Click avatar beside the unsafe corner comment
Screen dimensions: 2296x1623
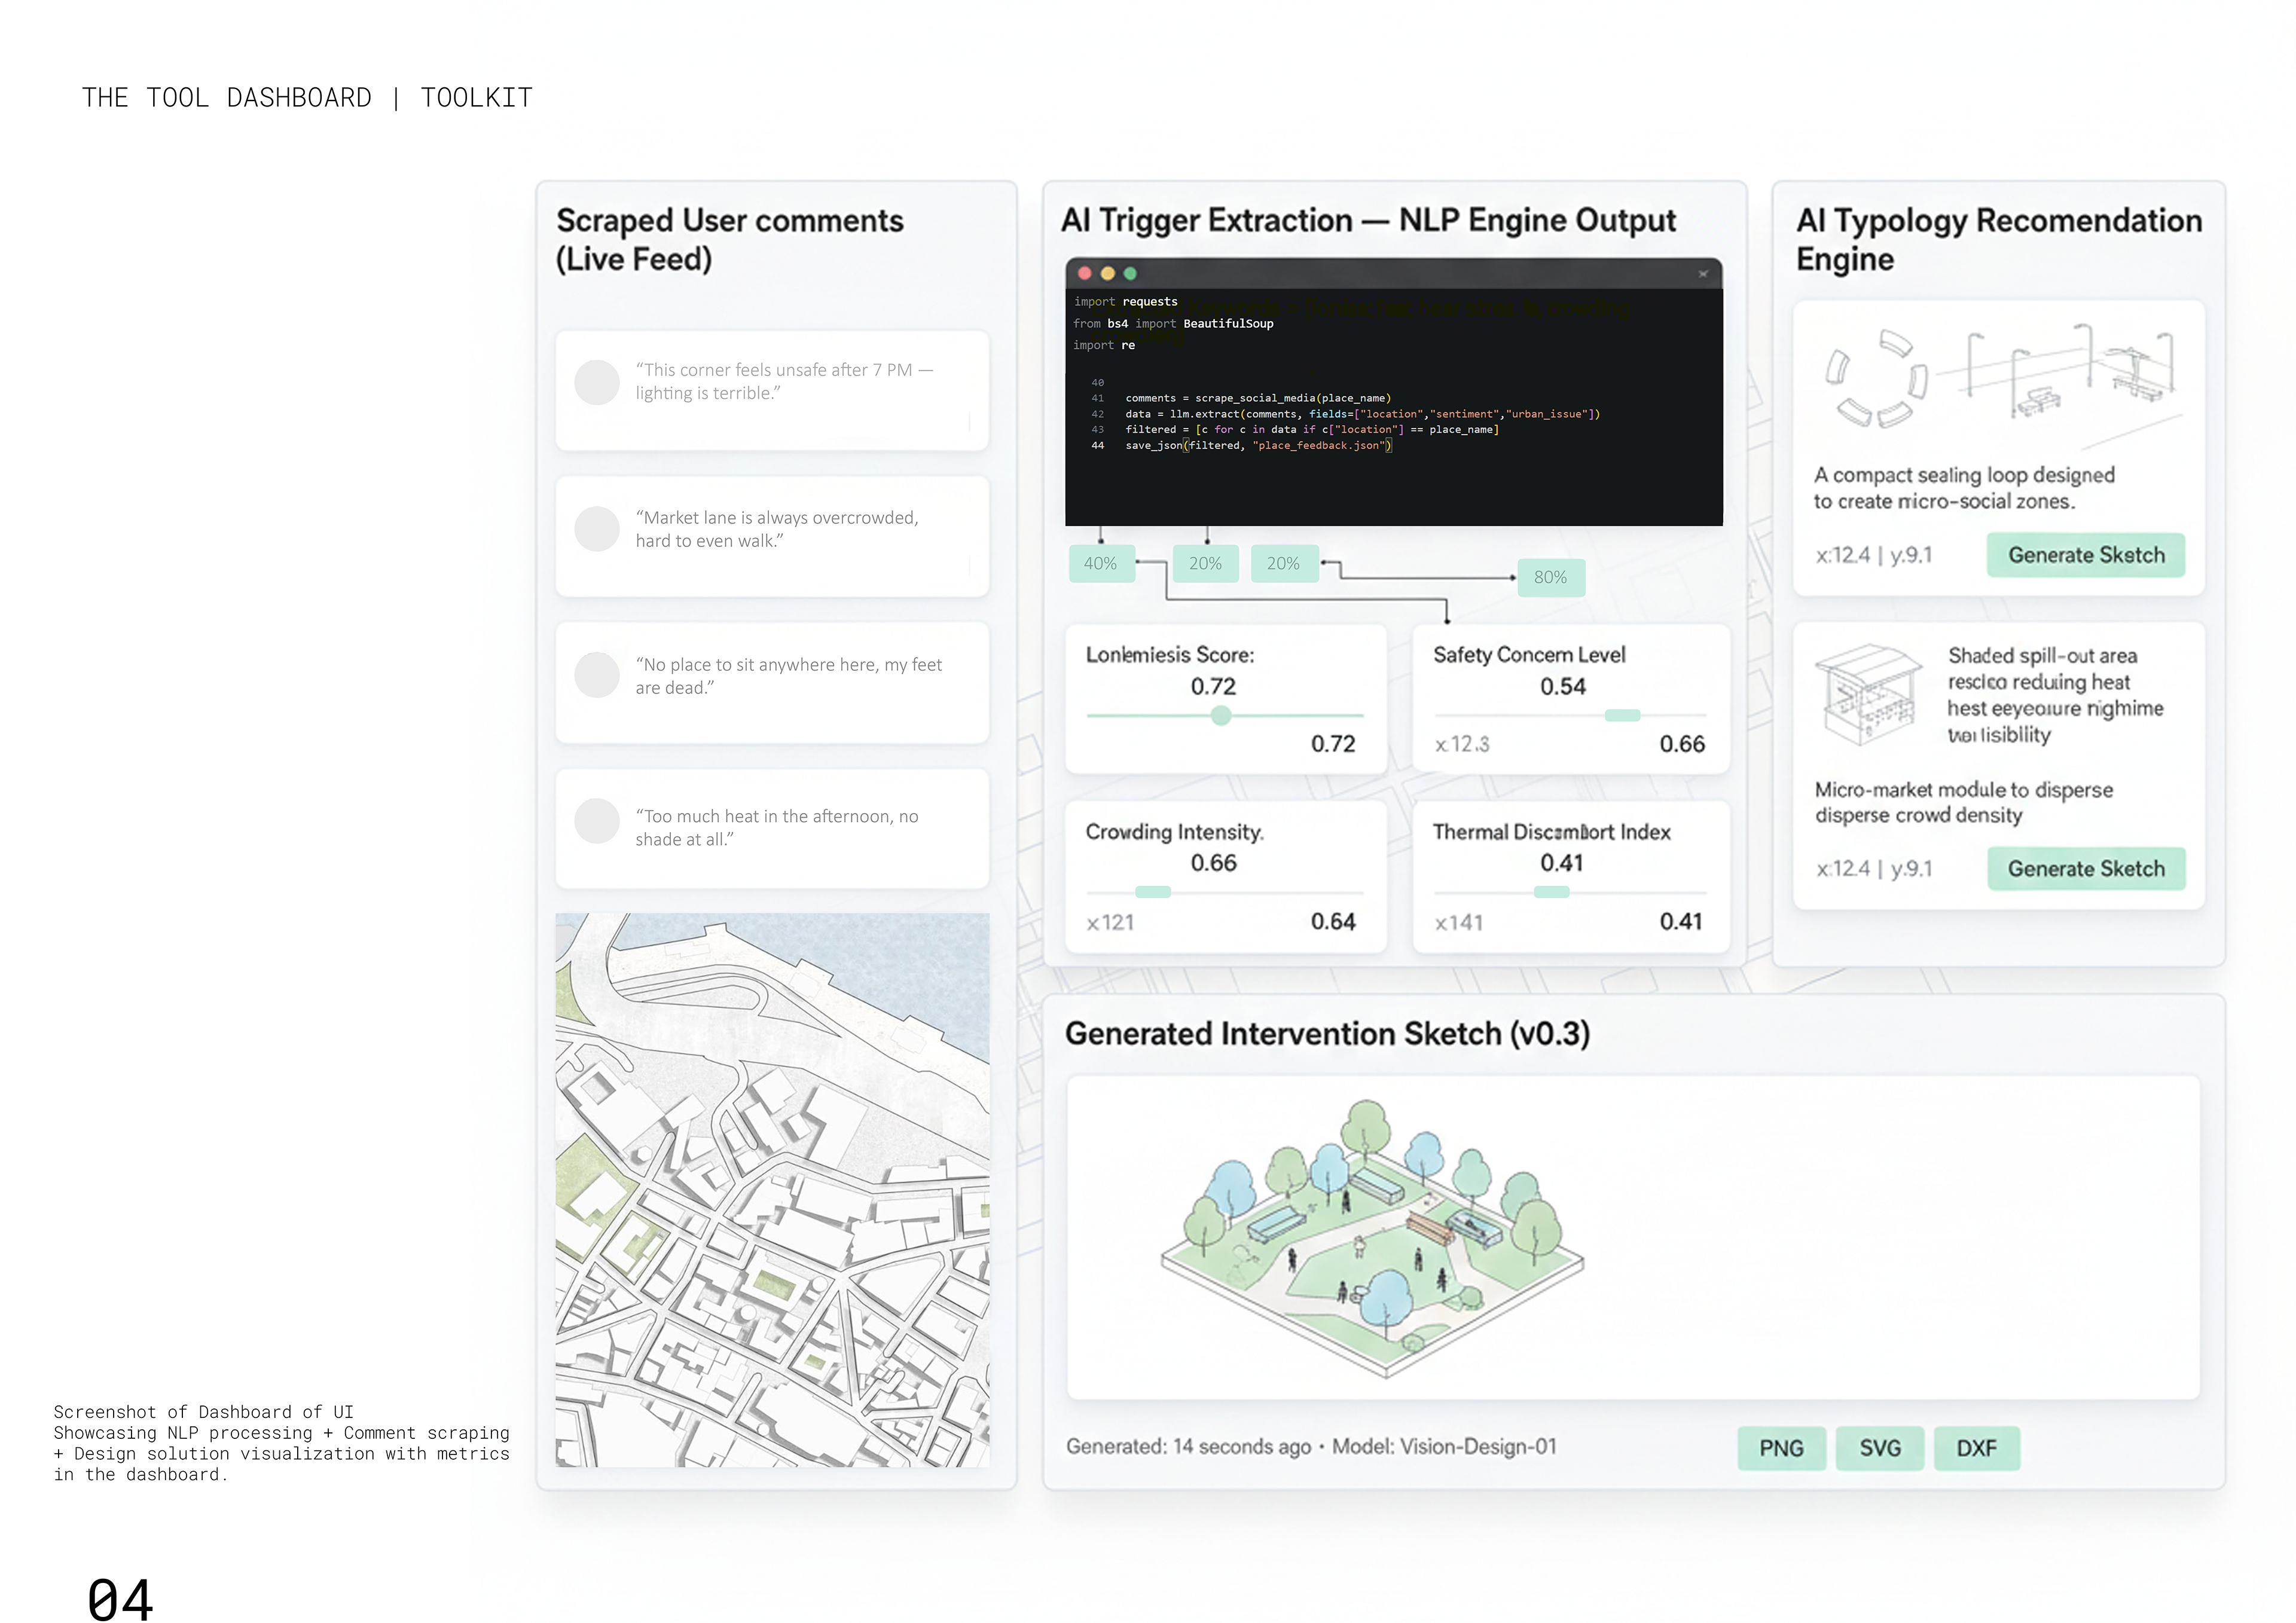[597, 382]
